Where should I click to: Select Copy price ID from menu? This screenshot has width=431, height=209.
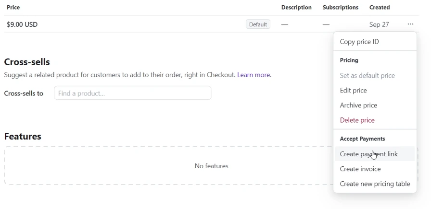tap(359, 42)
